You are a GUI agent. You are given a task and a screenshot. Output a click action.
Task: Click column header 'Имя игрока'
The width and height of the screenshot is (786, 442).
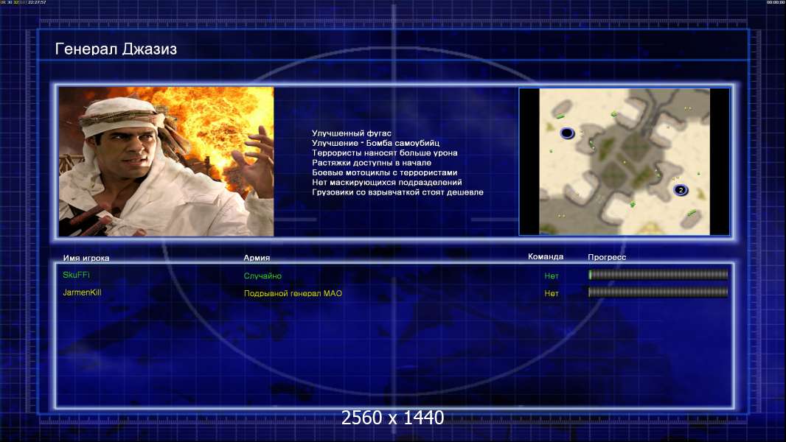86,259
